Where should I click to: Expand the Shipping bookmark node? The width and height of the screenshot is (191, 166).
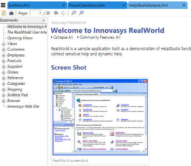3,90
